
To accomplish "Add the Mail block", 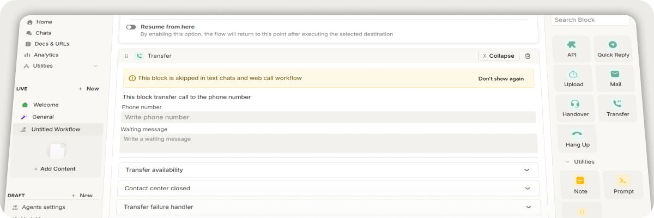I will 615,78.
